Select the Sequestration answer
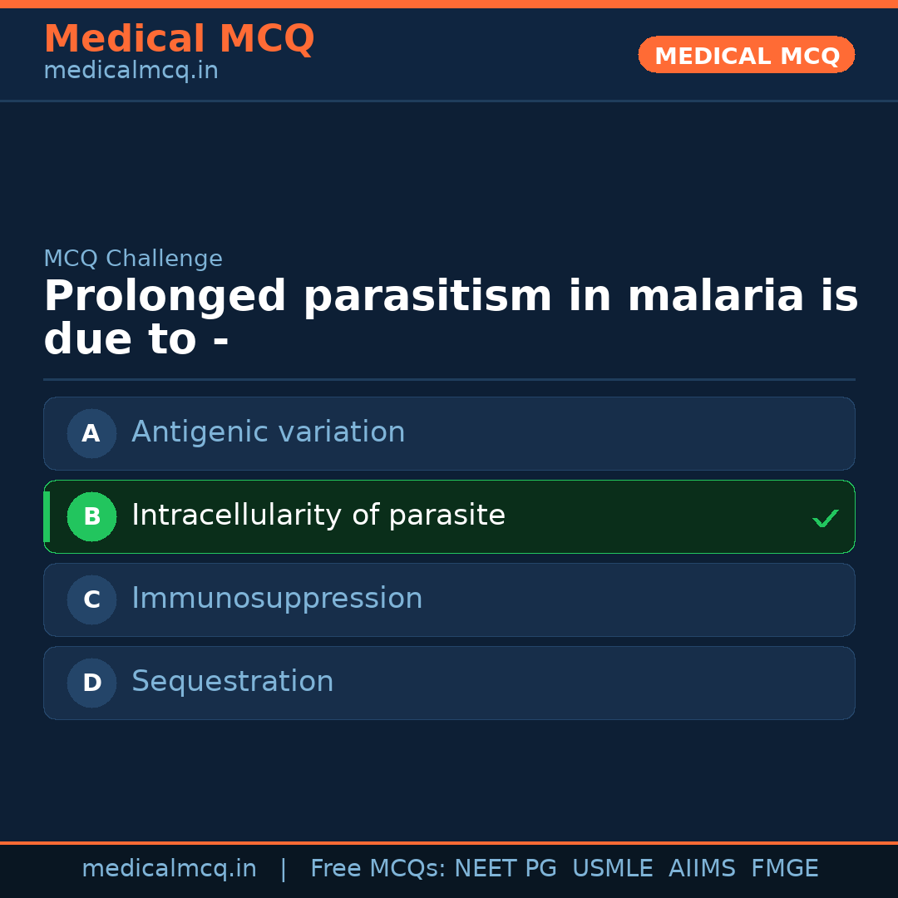 [x=232, y=682]
